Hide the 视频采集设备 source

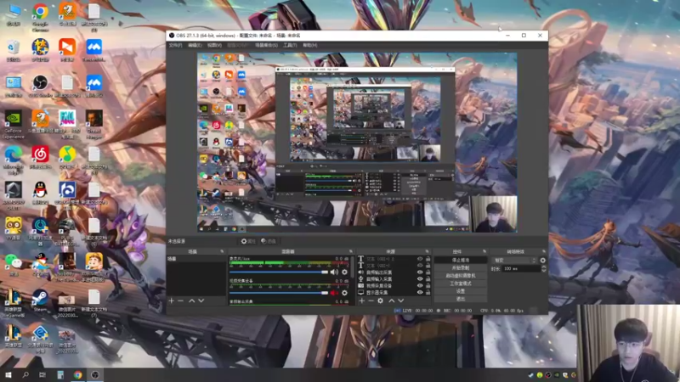[419, 286]
